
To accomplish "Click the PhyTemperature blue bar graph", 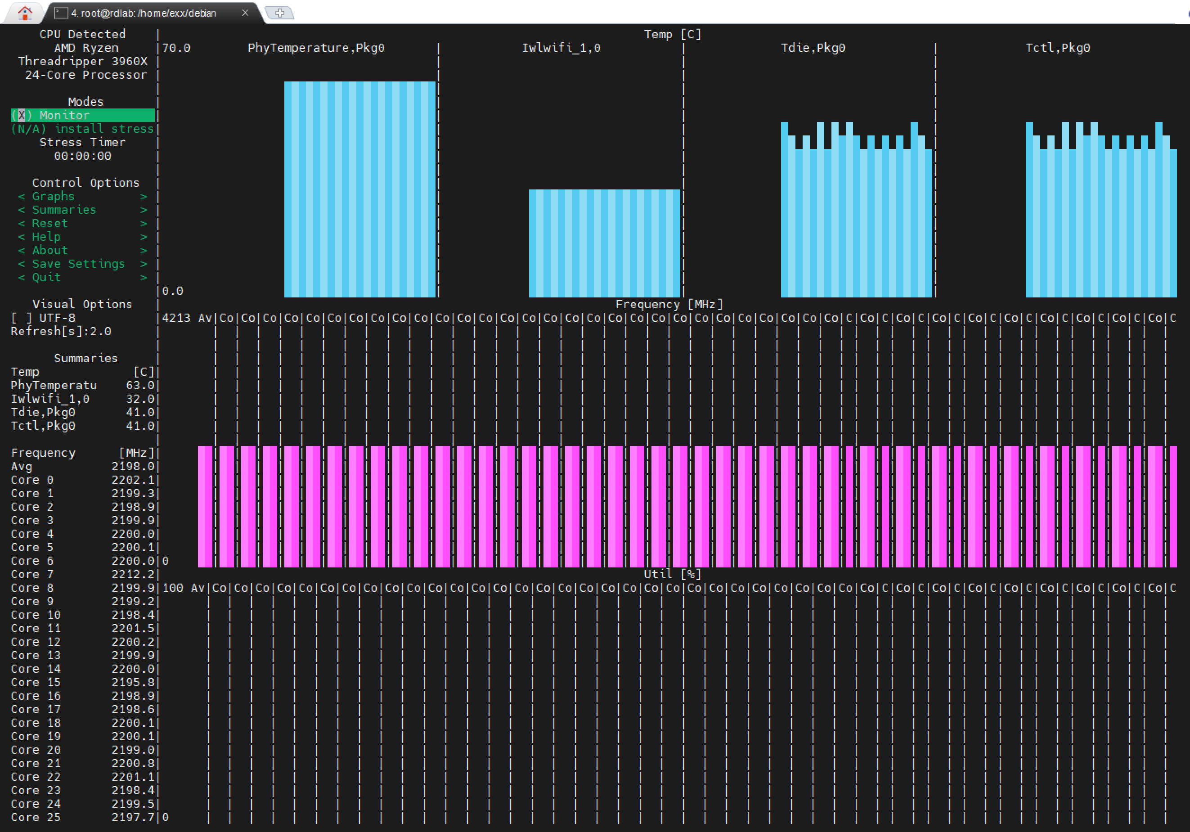I will tap(359, 189).
